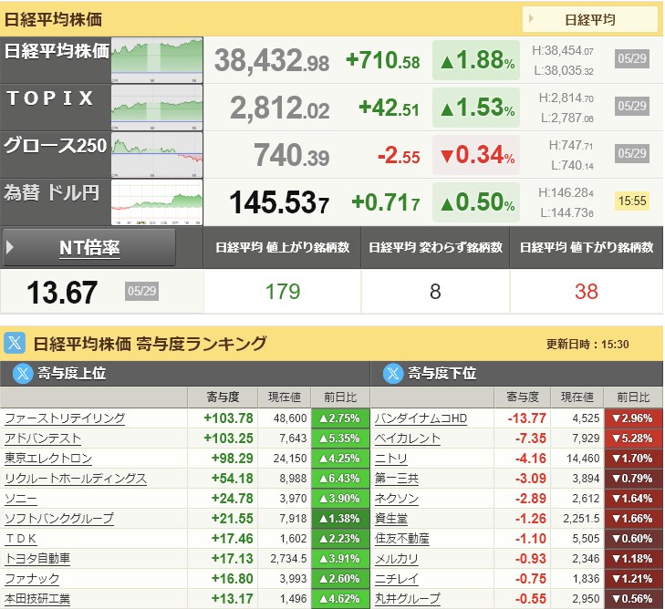
Task: Click the ▲6.43% badge for リクルート
Action: 340,479
